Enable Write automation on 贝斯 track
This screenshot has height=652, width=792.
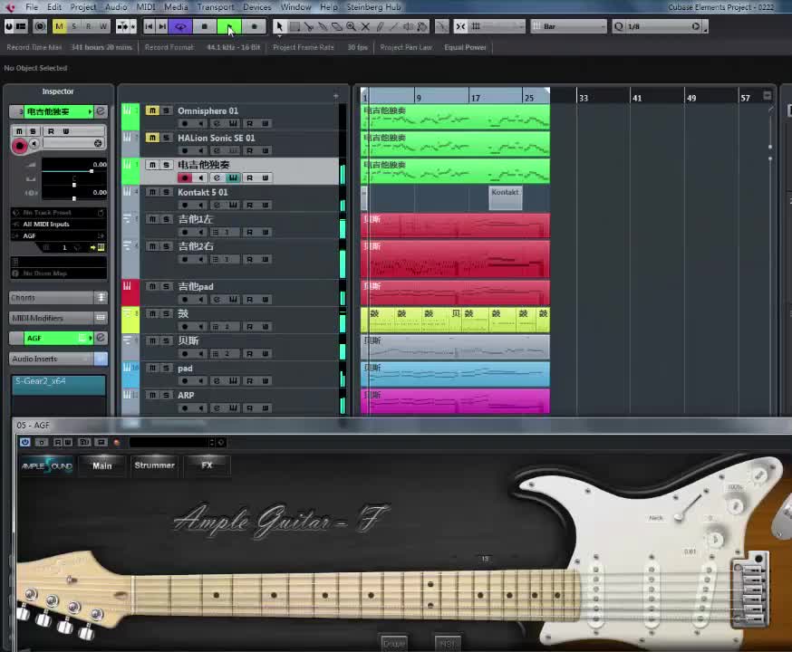point(266,354)
